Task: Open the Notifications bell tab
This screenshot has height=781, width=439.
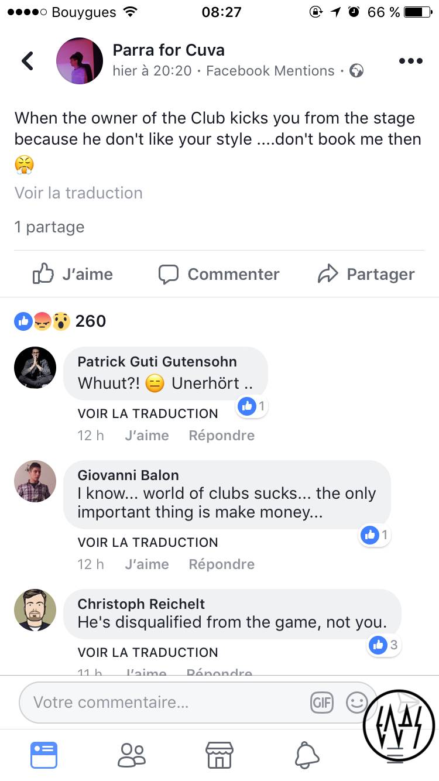Action: (x=307, y=755)
